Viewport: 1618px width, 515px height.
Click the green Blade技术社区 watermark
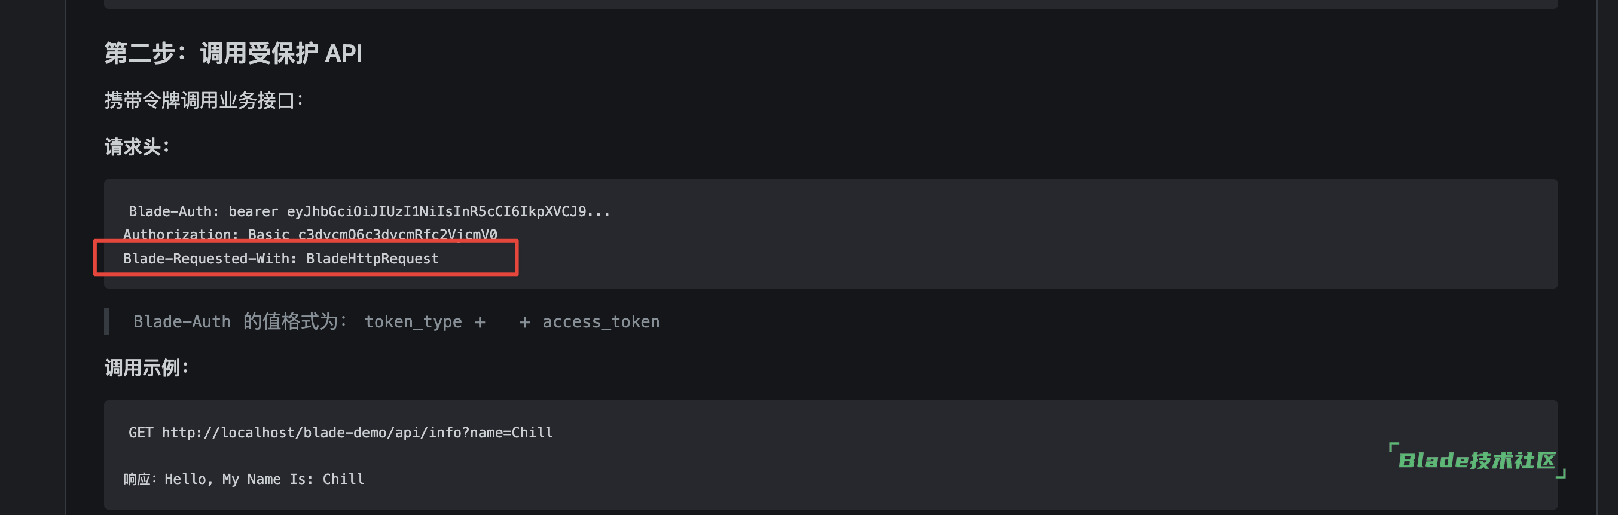tap(1476, 461)
